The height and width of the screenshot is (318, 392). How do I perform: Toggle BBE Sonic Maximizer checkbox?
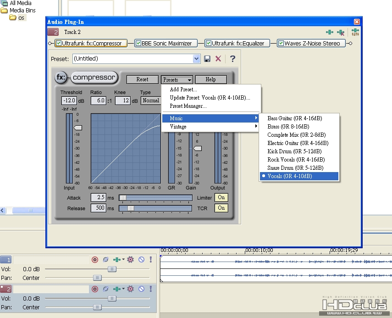pyautogui.click(x=138, y=43)
